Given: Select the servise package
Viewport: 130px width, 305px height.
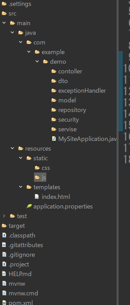Looking at the screenshot, I should pyautogui.click(x=68, y=129).
